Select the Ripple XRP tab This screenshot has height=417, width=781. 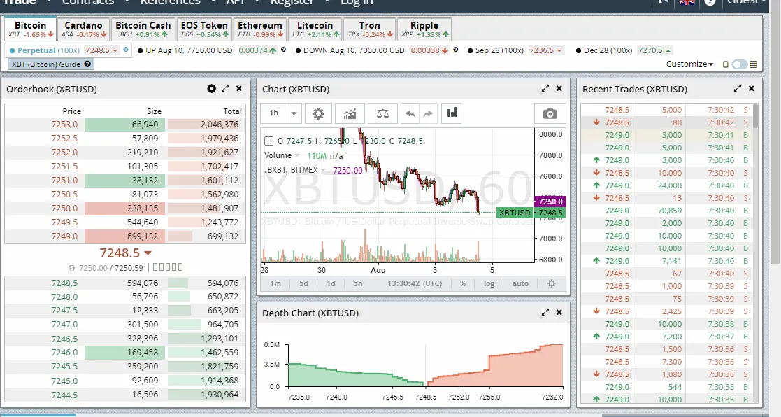pos(424,29)
